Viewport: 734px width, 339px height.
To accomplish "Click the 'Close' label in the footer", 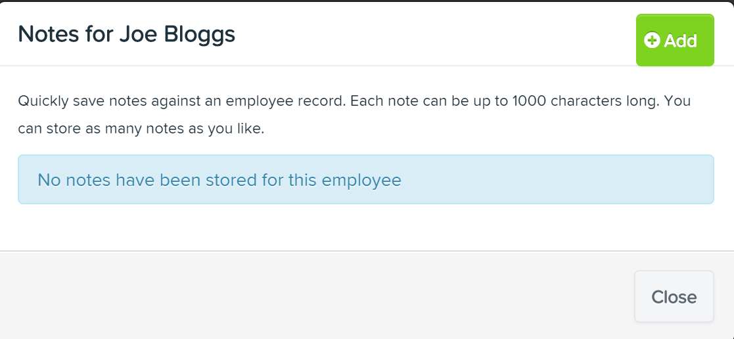I will [674, 297].
